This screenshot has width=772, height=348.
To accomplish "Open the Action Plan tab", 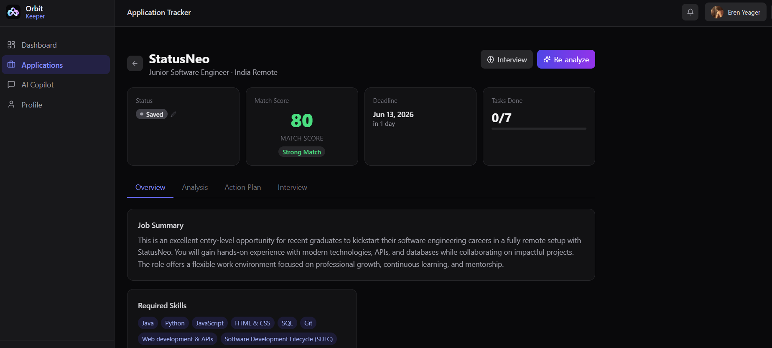I will pyautogui.click(x=243, y=187).
